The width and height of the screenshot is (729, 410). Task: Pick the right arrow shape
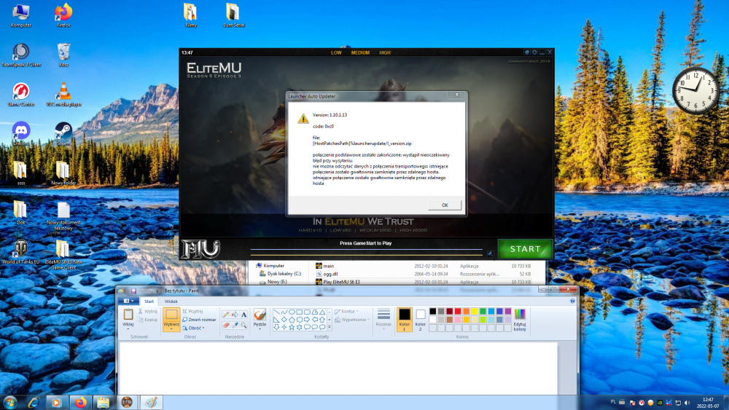307,320
